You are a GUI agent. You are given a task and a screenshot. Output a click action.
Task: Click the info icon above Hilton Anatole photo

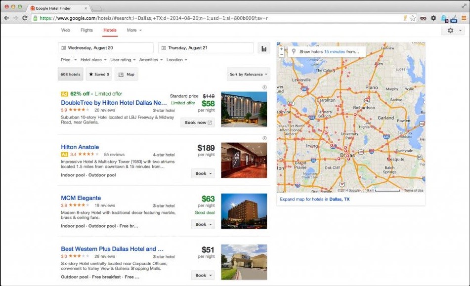tap(265, 138)
